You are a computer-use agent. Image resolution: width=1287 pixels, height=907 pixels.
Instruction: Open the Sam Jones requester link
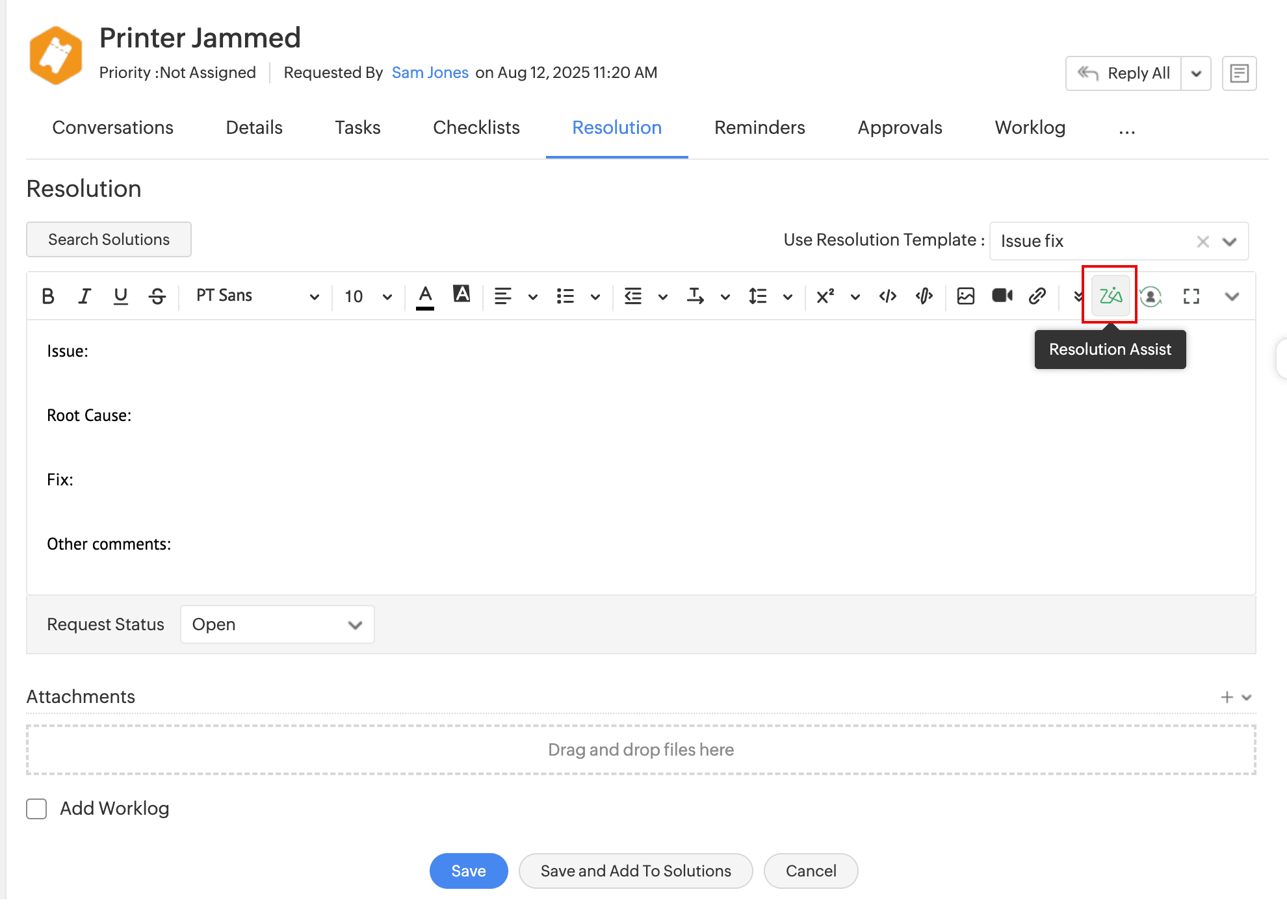pyautogui.click(x=430, y=72)
